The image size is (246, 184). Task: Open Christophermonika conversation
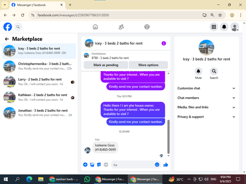(39, 66)
